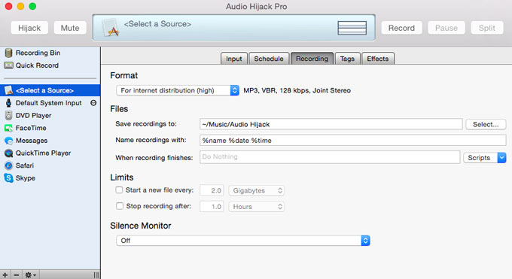
Task: Open the Silence Monitor dropdown
Action: (243, 241)
